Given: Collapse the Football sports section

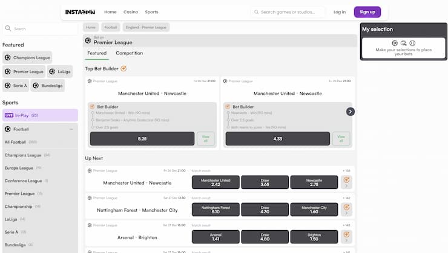Looking at the screenshot, I should pyautogui.click(x=71, y=129).
